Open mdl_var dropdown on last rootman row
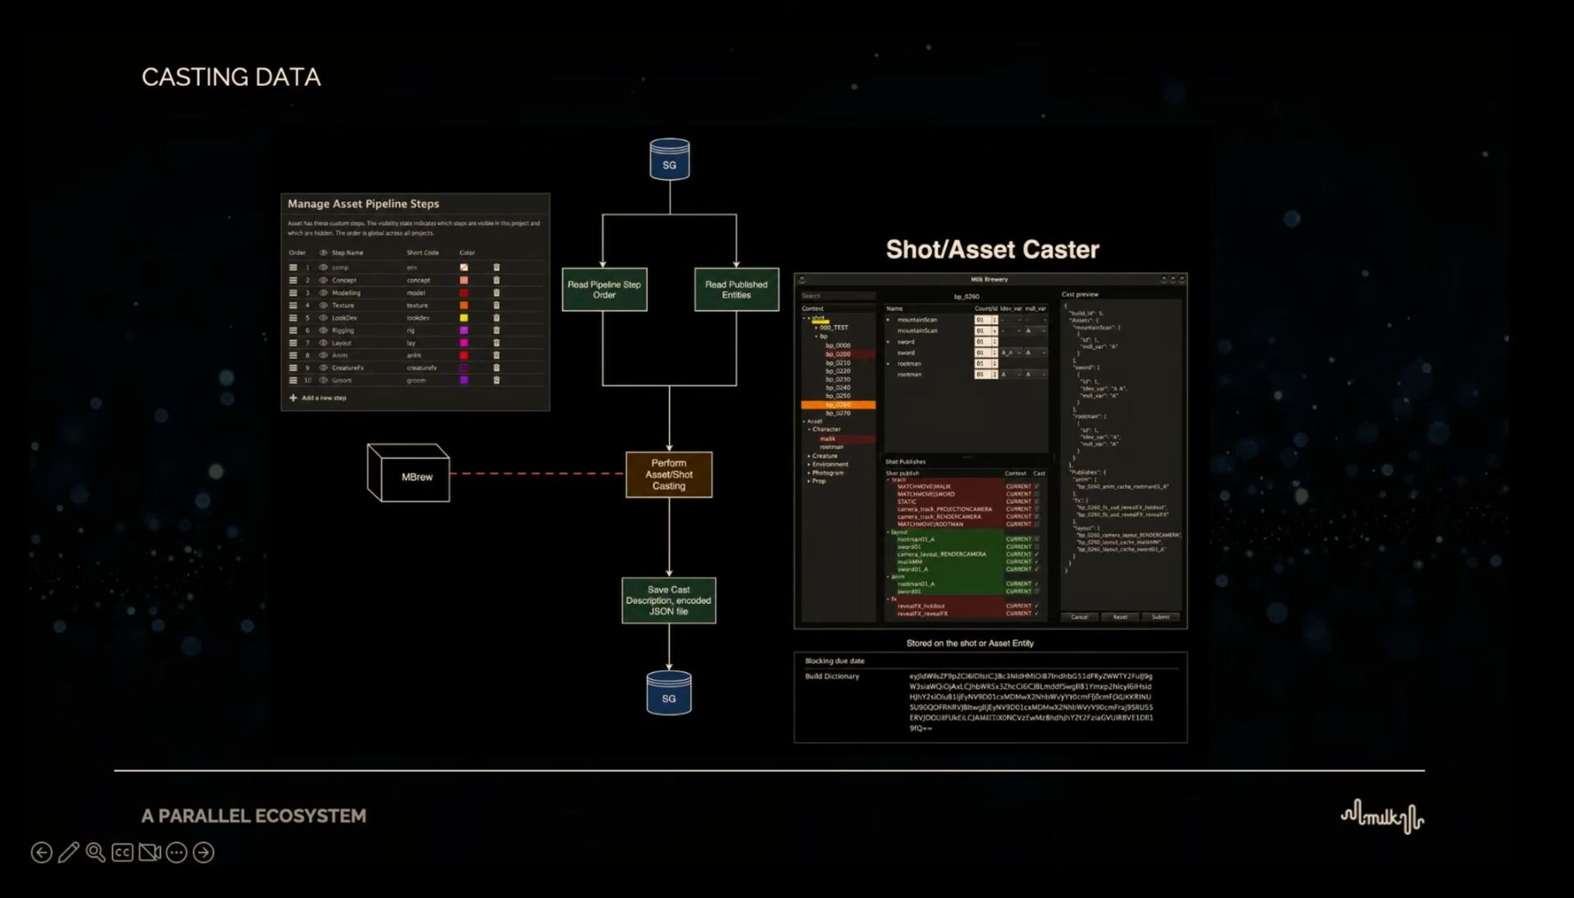This screenshot has height=898, width=1574. [1035, 374]
